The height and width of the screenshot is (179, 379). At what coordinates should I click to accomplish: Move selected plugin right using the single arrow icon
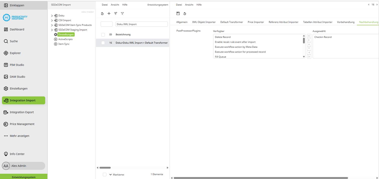coord(309,40)
